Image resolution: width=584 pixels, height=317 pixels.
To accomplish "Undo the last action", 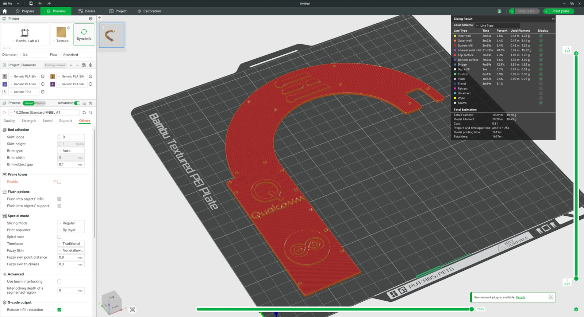I will click(x=40, y=3).
